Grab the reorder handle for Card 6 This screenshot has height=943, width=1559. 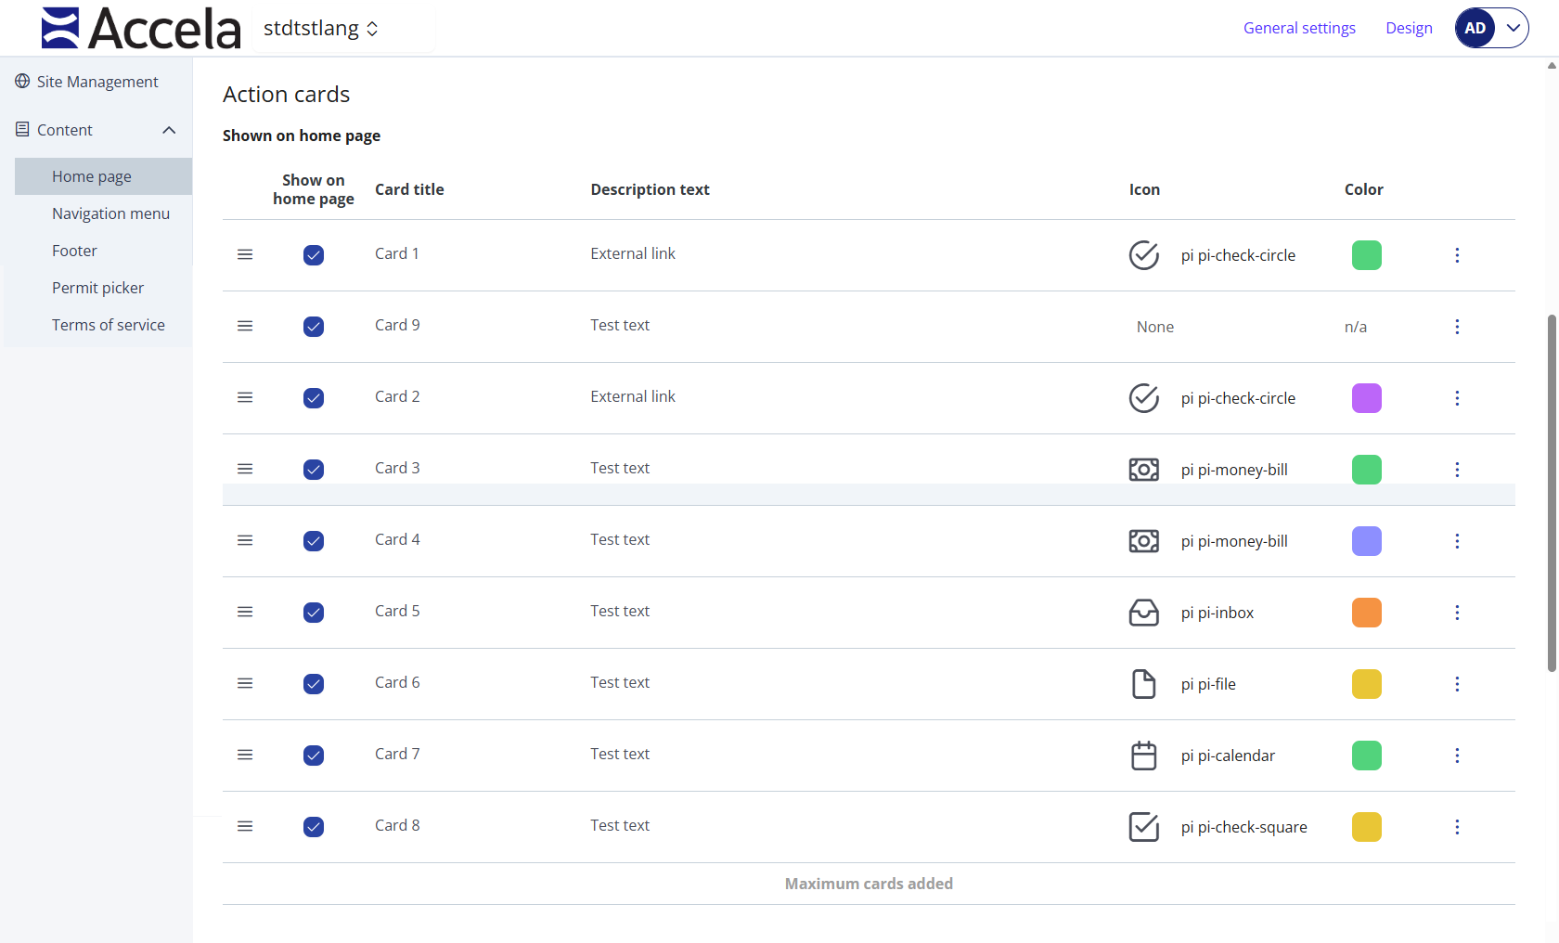[245, 684]
